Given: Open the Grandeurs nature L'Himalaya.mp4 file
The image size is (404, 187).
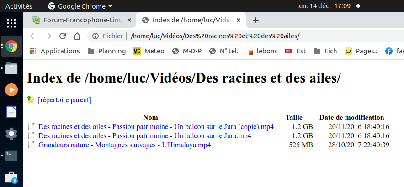Looking at the screenshot, I should pos(124,145).
